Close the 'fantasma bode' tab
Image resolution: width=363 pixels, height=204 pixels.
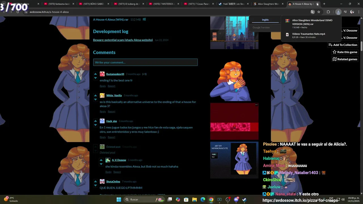point(73,4)
